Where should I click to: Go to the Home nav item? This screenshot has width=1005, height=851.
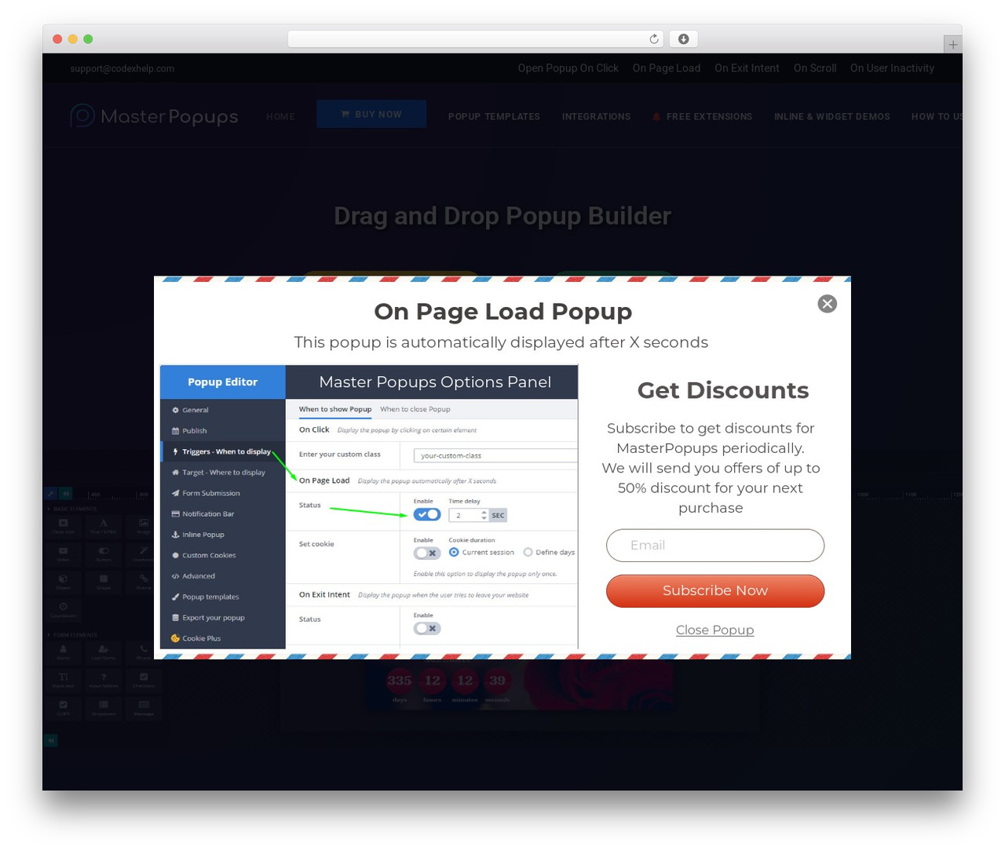coord(280,116)
